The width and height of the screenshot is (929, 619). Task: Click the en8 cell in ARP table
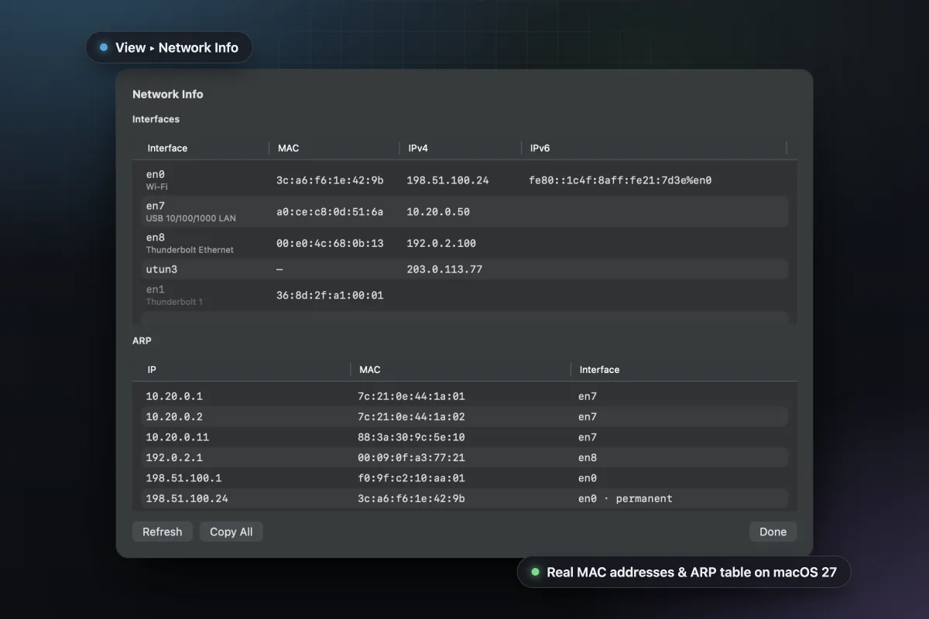point(588,457)
